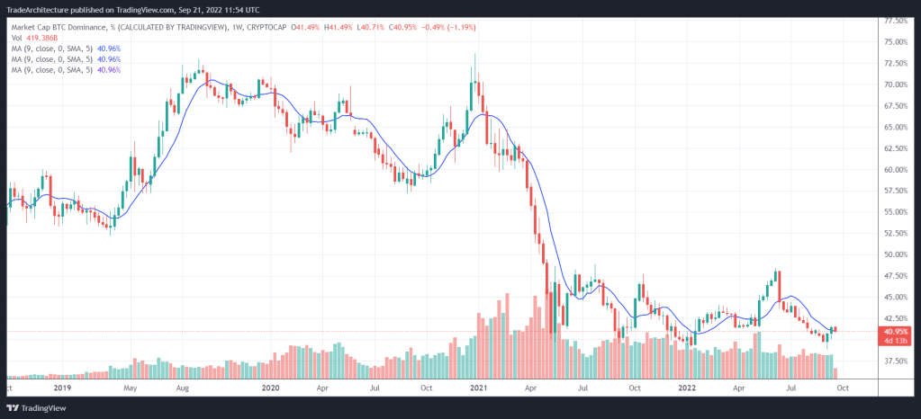Click the 50.00% label on price axis

point(898,254)
